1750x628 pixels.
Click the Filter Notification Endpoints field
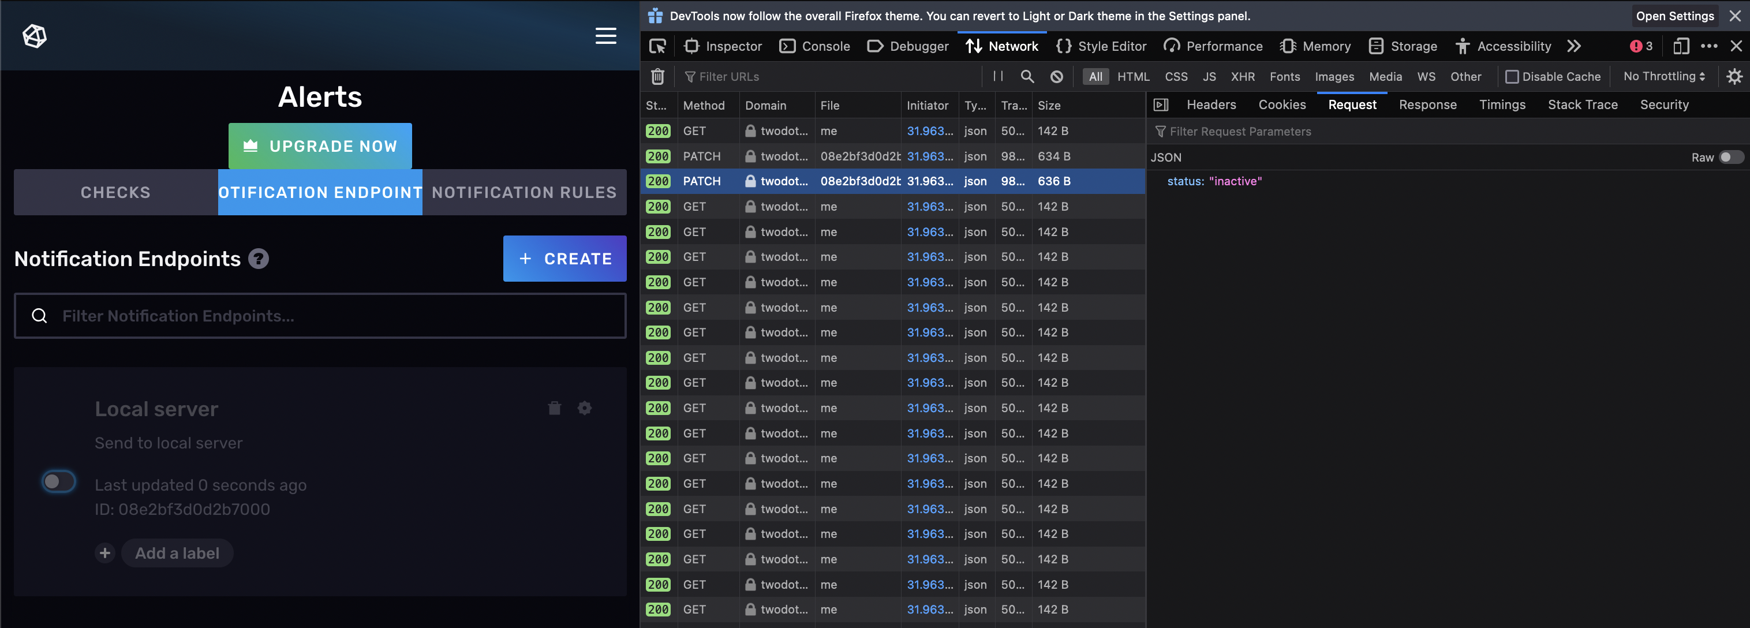319,315
